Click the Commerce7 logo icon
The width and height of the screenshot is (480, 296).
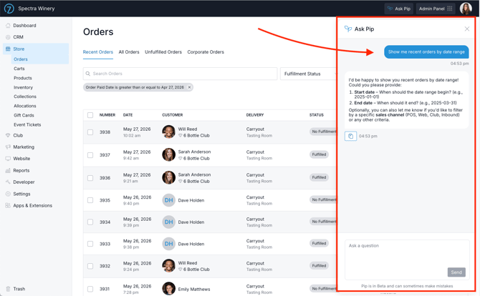9,9
